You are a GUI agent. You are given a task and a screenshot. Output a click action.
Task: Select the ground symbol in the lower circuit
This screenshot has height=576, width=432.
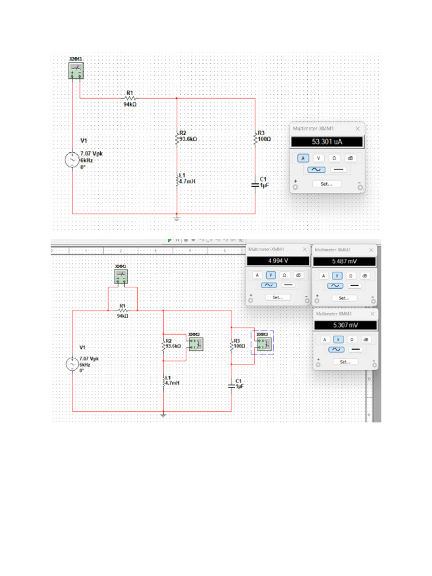click(164, 416)
